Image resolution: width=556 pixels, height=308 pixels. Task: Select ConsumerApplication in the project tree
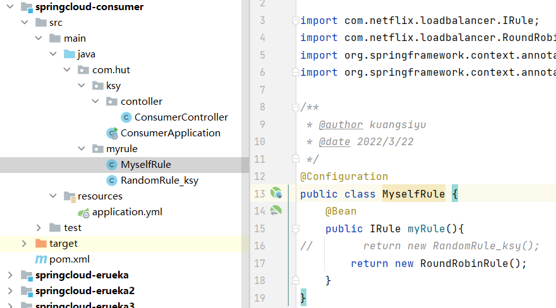point(171,133)
